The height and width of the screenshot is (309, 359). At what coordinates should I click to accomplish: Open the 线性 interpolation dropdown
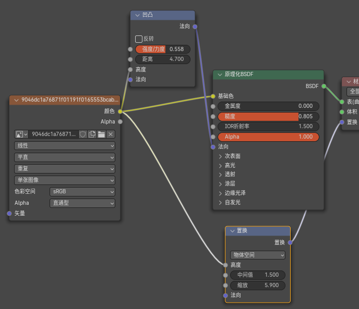coord(65,145)
